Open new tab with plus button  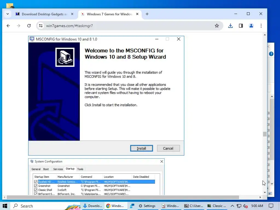pyautogui.click(x=147, y=14)
